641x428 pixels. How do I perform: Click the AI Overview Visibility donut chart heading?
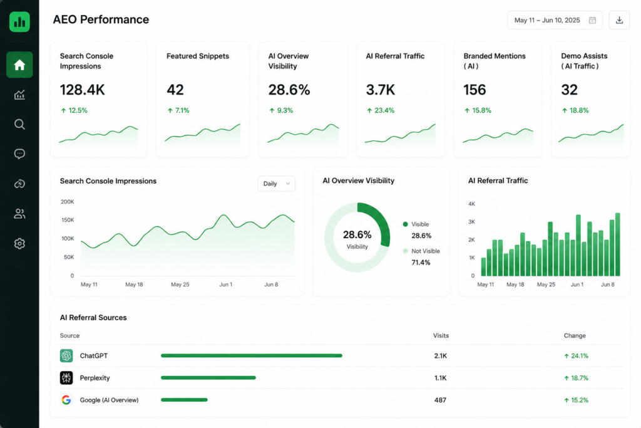pyautogui.click(x=359, y=180)
